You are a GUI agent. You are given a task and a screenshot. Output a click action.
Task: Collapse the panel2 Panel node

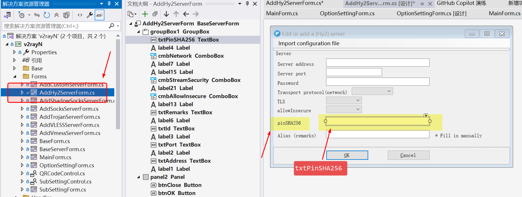point(139,177)
